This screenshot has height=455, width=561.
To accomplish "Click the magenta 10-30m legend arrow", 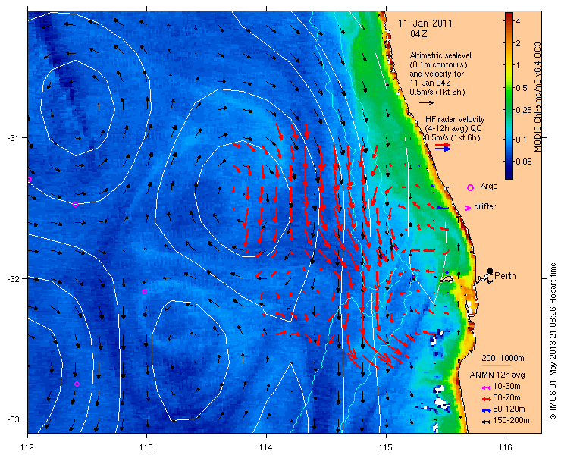I will [x=486, y=388].
